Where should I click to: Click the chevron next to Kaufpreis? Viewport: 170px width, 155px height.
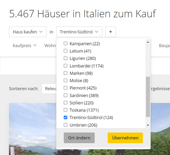(x=35, y=45)
